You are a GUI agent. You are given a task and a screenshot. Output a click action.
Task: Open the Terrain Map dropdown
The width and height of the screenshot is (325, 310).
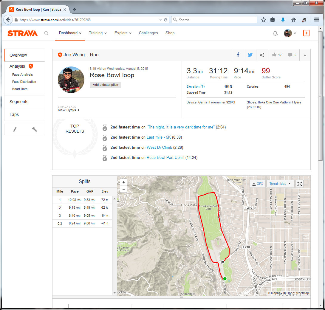(280, 184)
